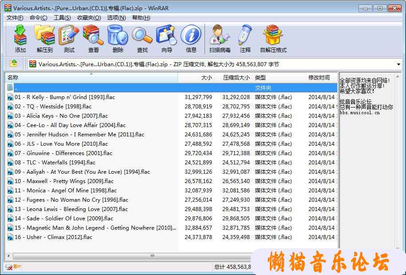Click size value 31,297,799
Screen dimensions: 406x275
pos(198,97)
